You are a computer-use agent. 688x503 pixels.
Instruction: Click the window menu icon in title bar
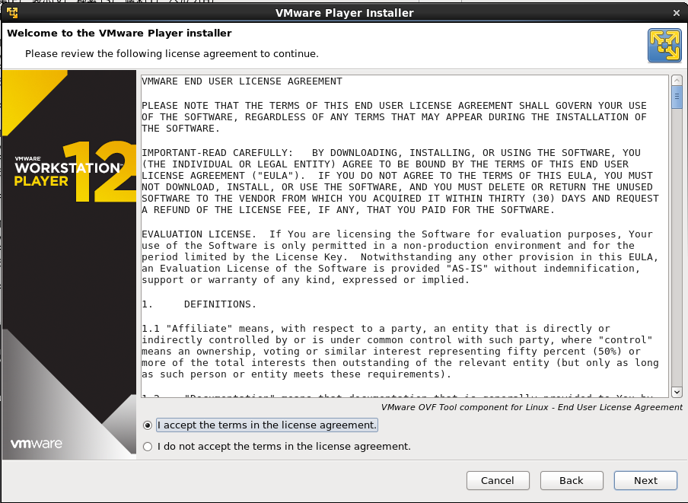coord(12,13)
